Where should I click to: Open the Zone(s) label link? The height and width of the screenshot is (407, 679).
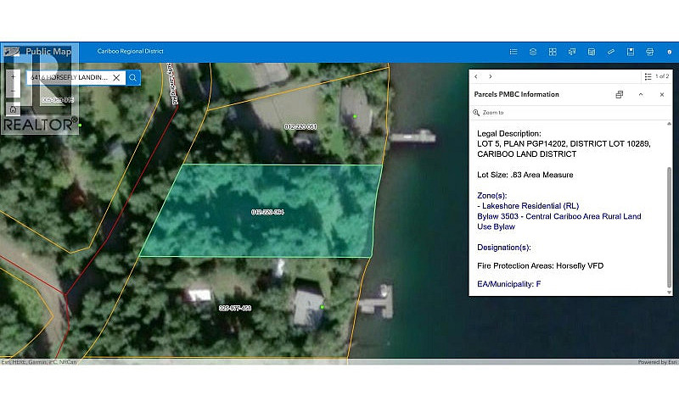[x=492, y=196]
